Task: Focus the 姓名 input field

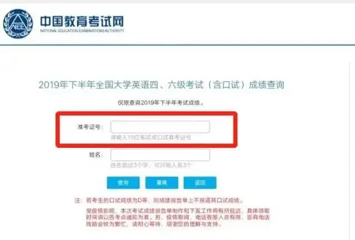Action: click(160, 155)
